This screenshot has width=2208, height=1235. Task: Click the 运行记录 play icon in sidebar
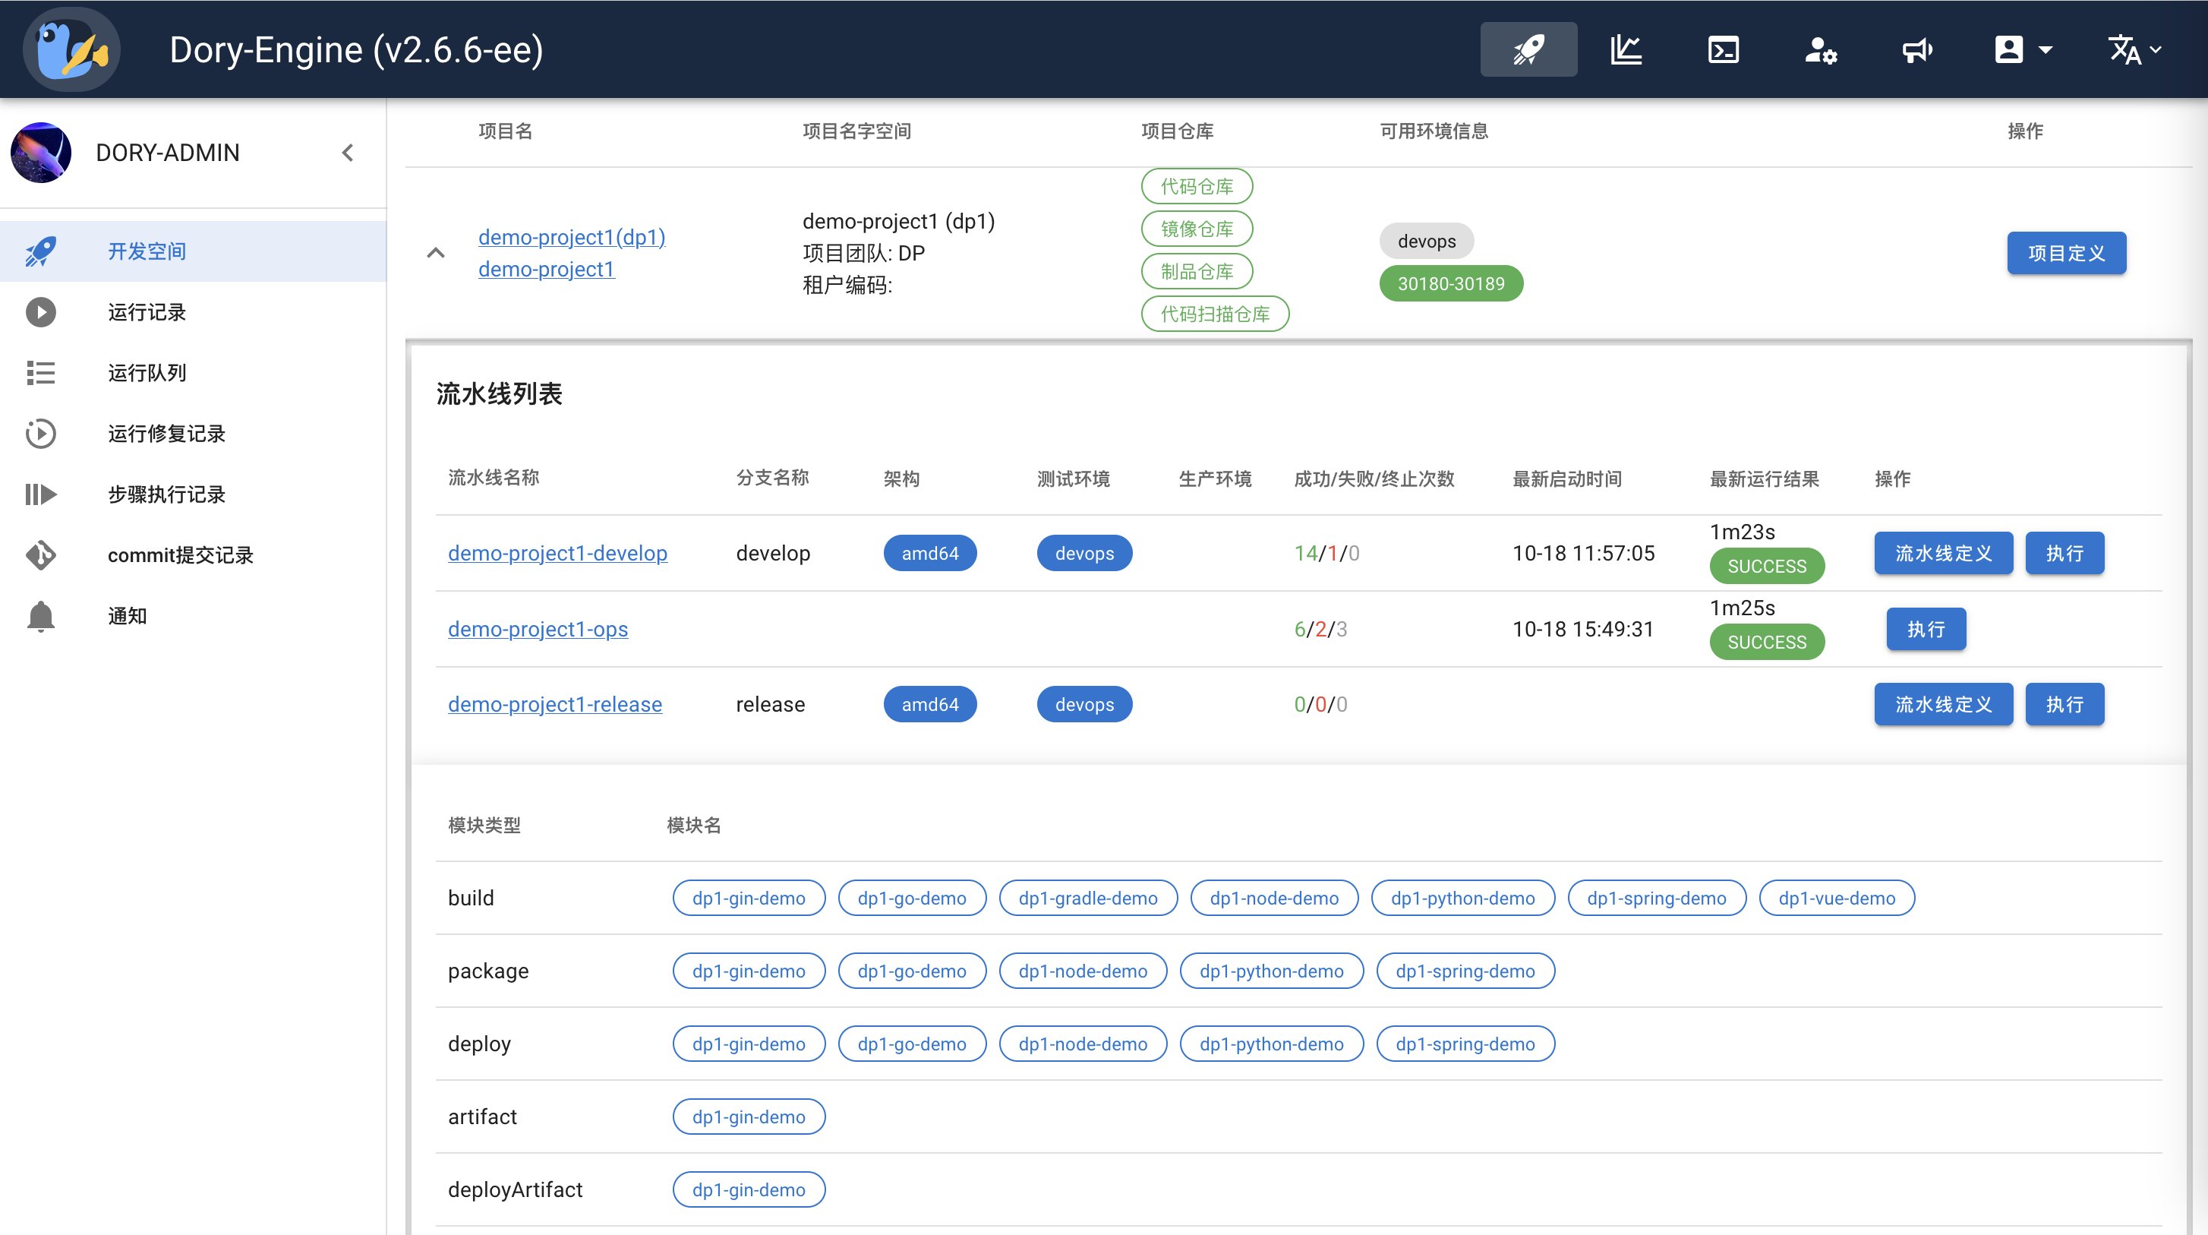[40, 311]
